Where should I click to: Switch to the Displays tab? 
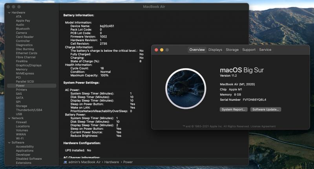(x=215, y=50)
